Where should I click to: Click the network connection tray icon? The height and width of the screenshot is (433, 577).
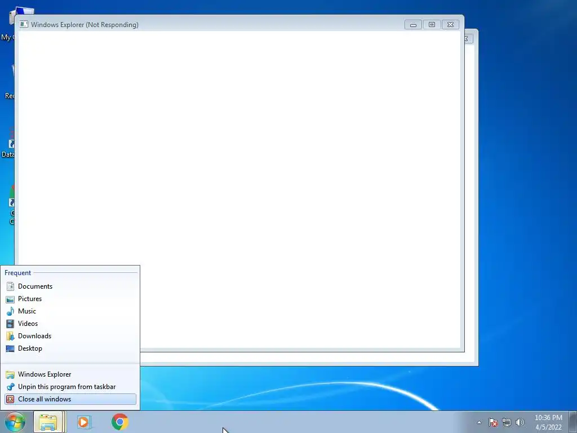(x=507, y=422)
